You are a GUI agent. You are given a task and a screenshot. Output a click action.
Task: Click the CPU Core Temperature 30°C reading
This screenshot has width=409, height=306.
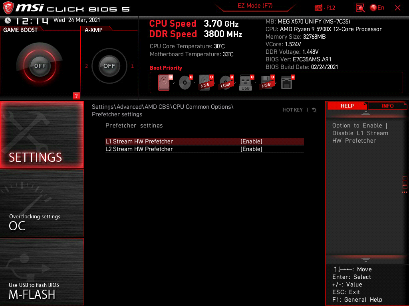pos(187,46)
